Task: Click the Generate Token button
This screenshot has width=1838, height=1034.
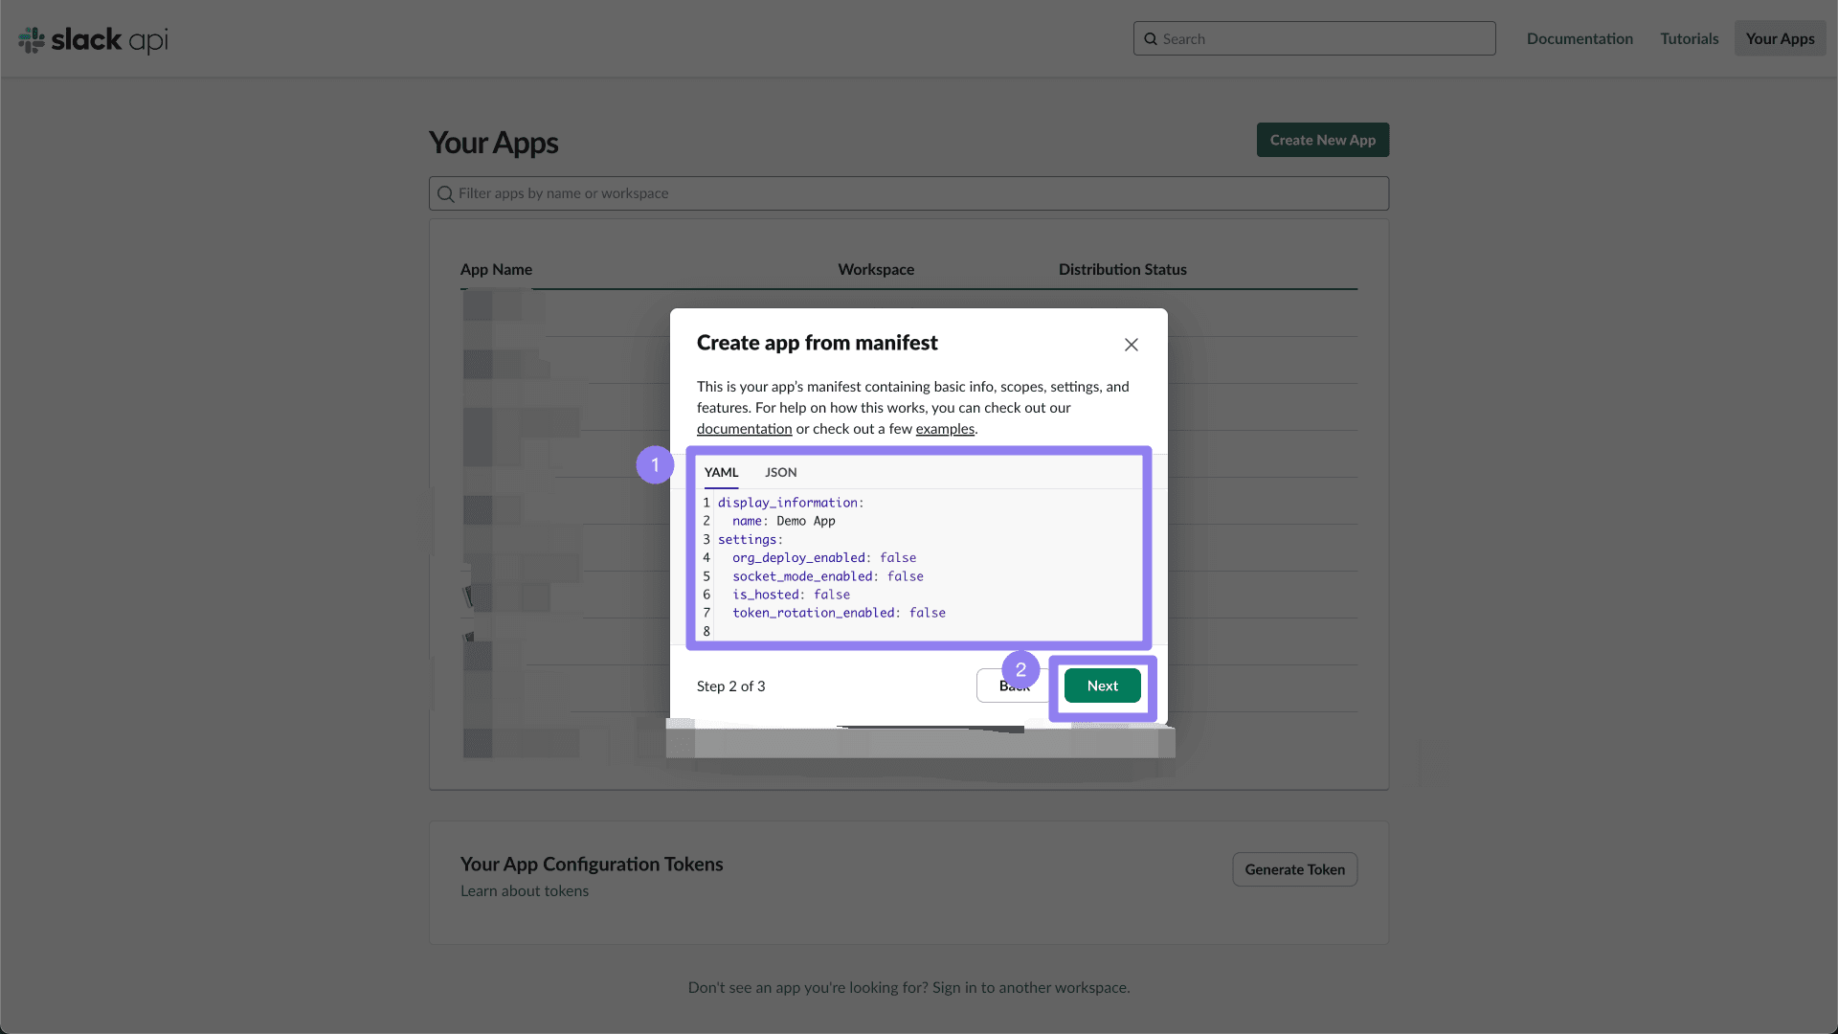Action: point(1294,869)
